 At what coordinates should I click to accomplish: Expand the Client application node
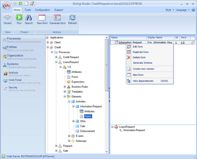(47, 42)
